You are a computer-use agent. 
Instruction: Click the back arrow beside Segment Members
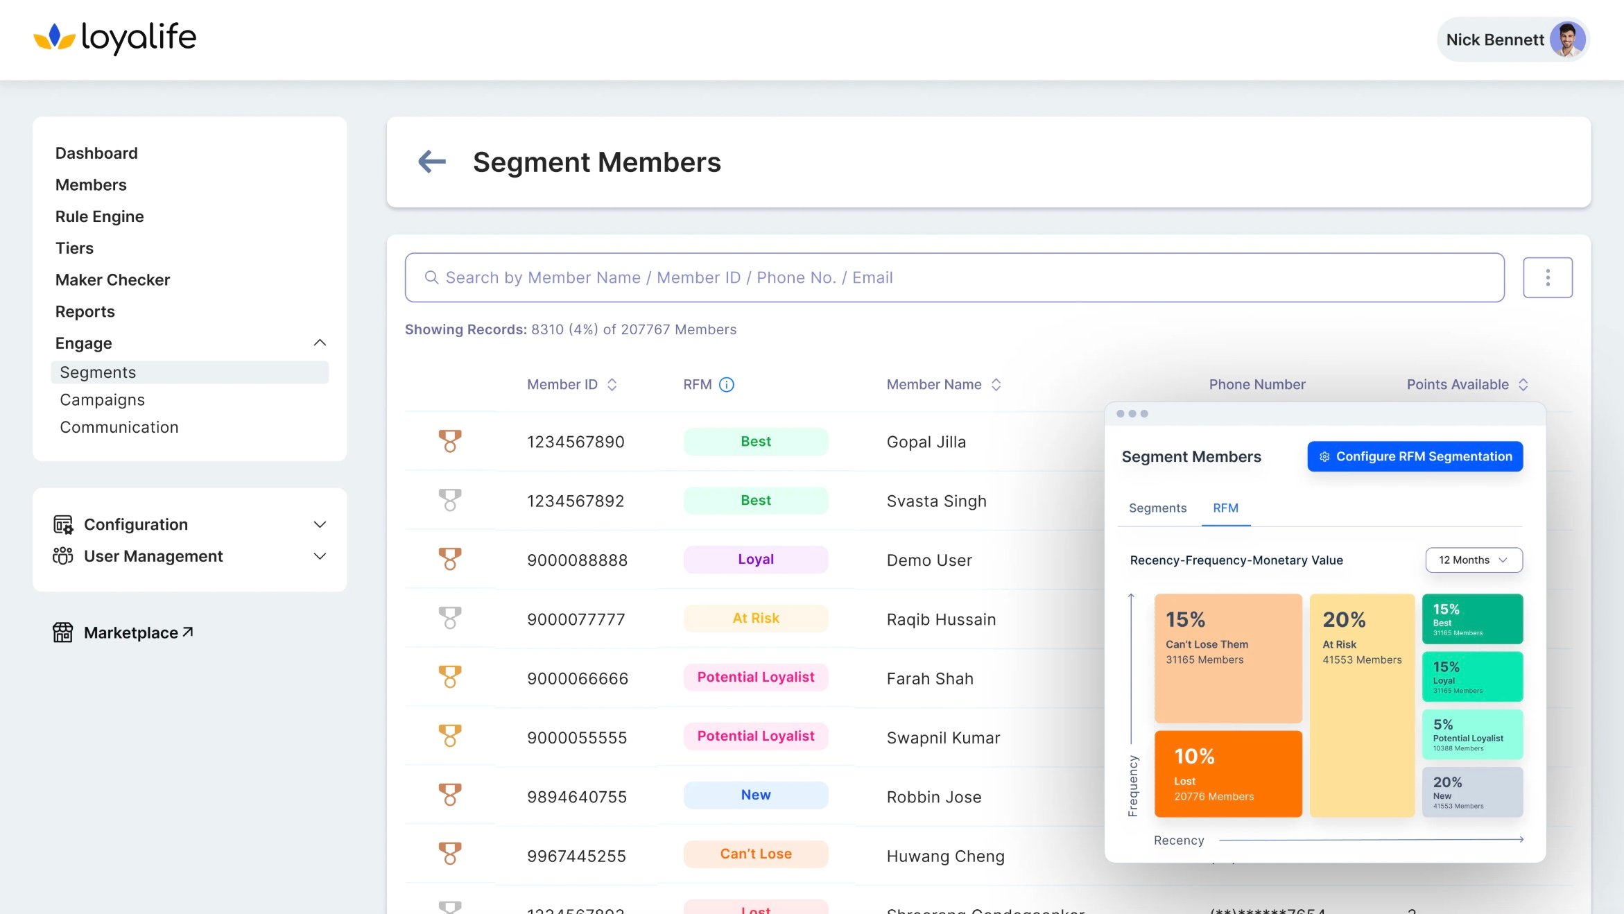(431, 162)
